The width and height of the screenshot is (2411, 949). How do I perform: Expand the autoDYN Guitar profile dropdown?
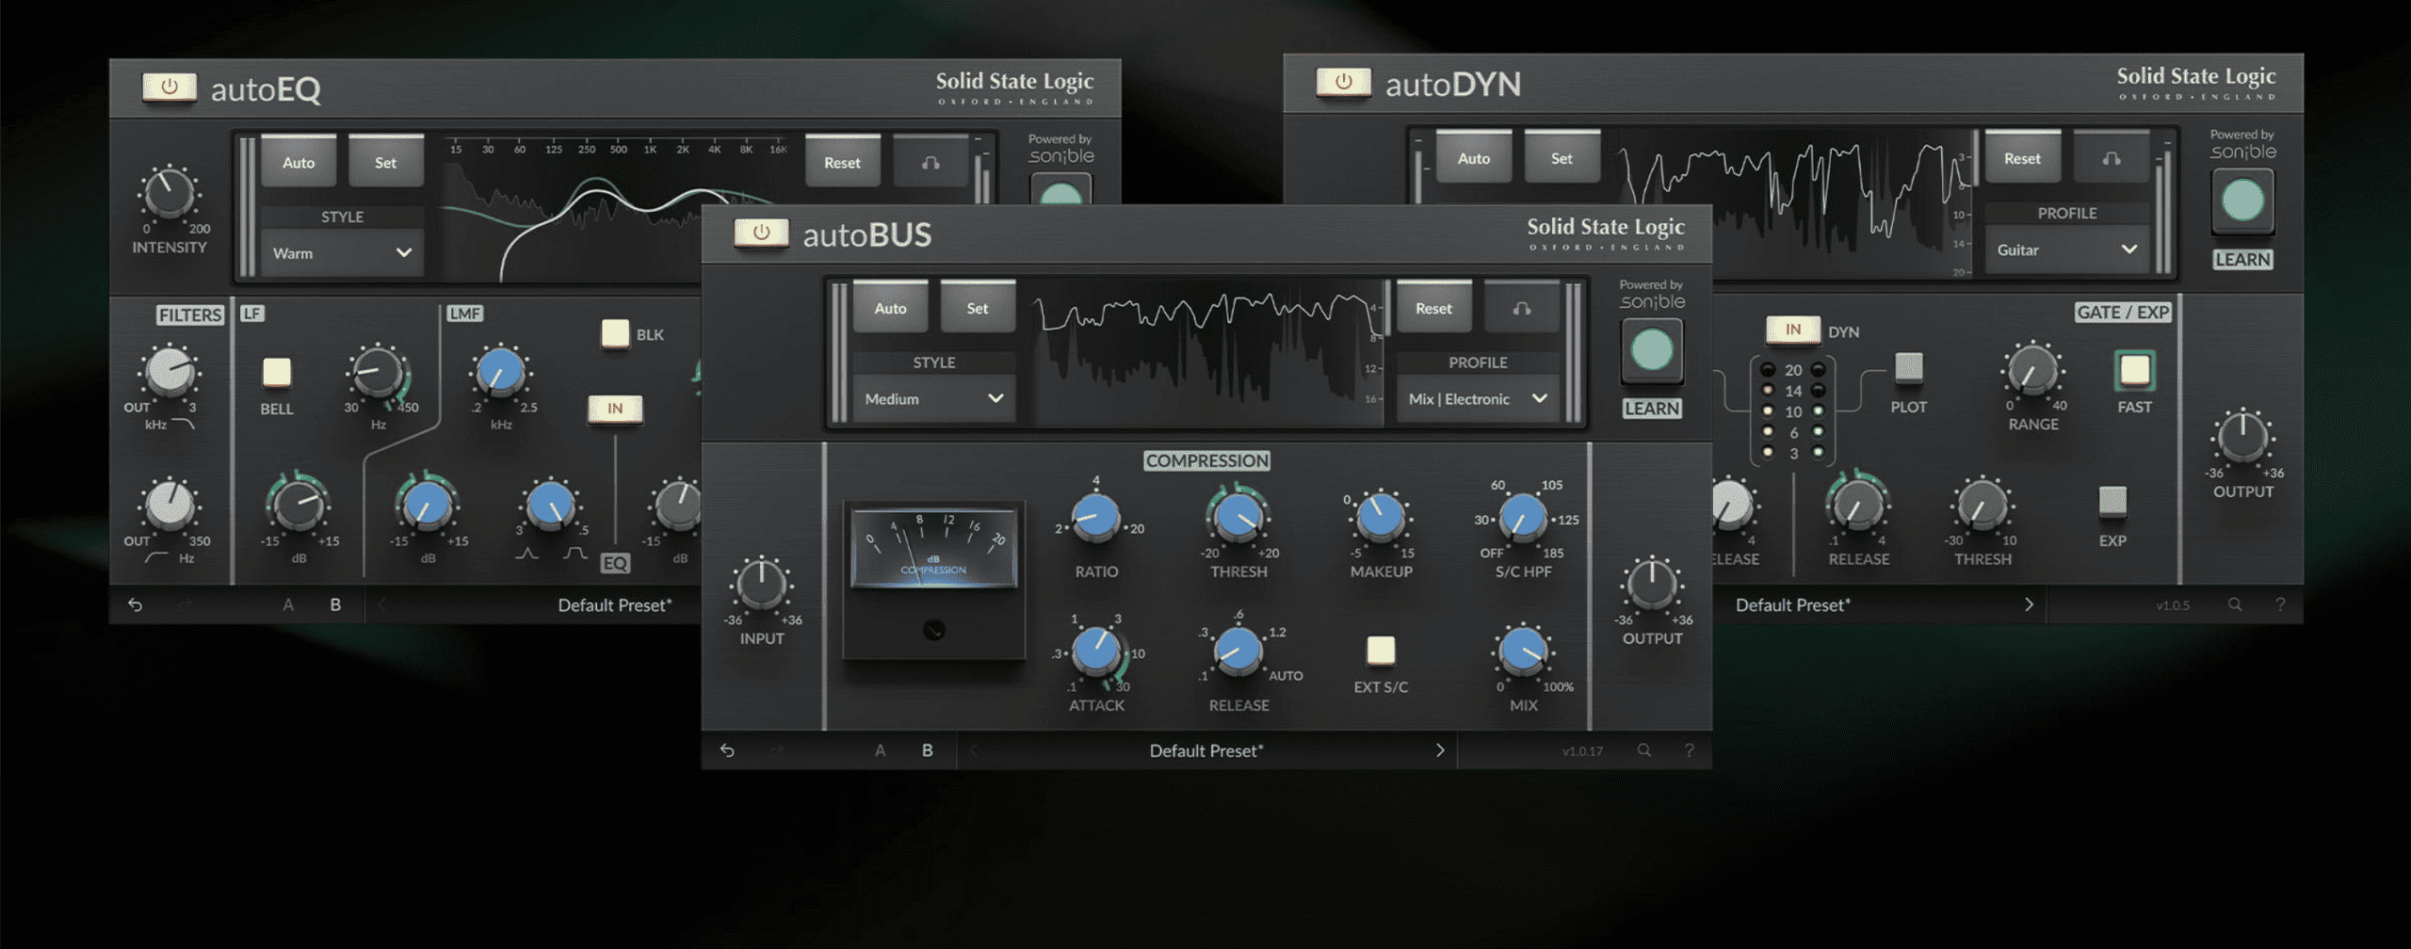pyautogui.click(x=2066, y=250)
